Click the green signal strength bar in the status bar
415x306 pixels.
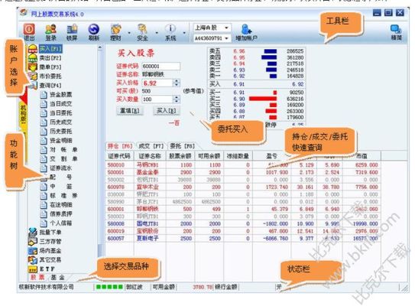109,287
